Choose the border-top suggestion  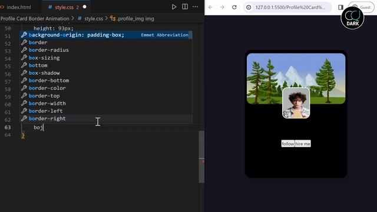(106, 95)
